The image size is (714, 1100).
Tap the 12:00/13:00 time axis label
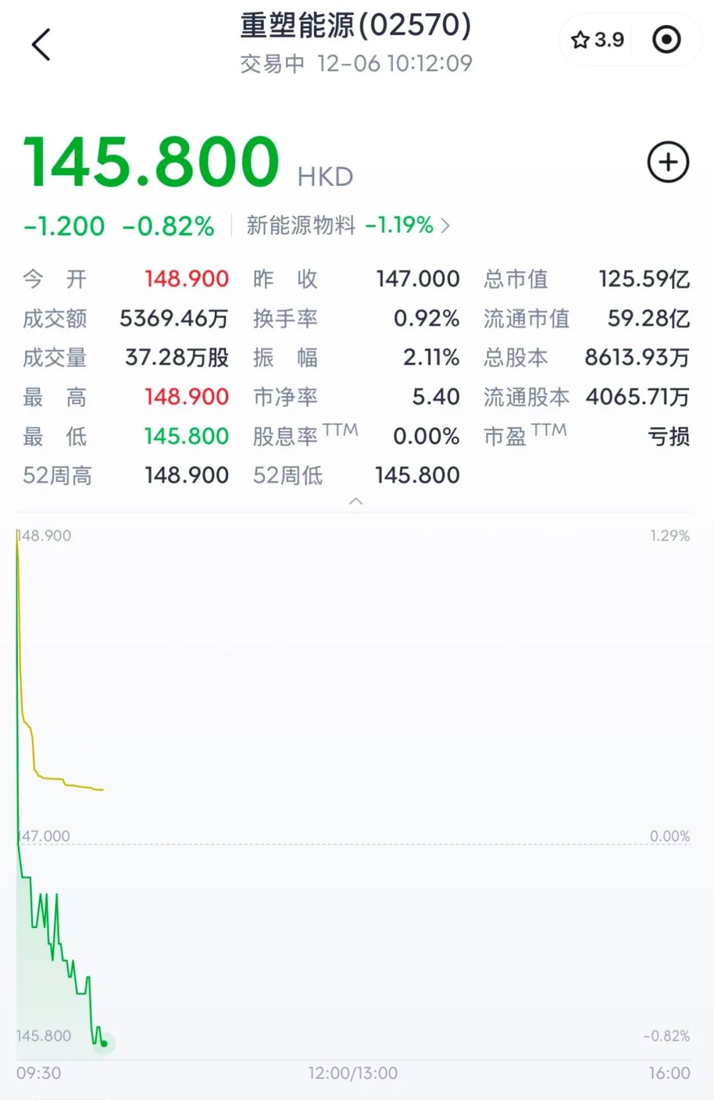click(353, 1073)
